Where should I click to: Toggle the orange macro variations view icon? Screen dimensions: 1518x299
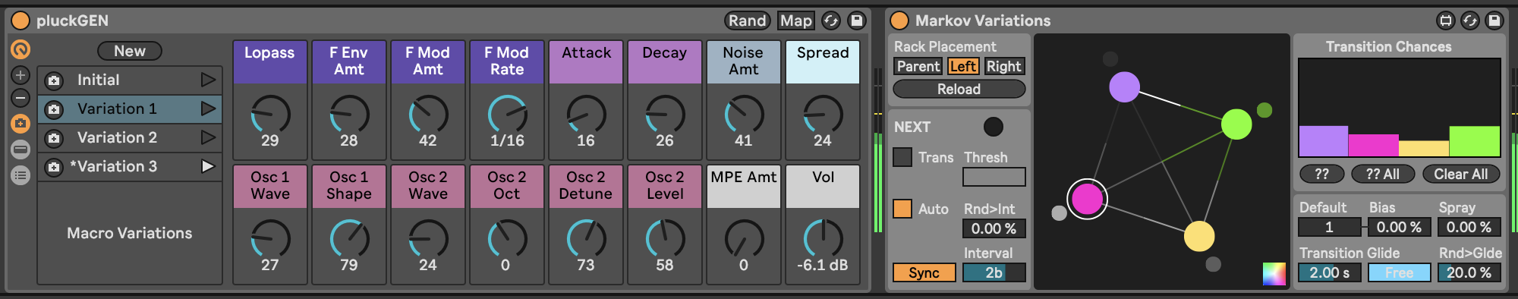[20, 123]
